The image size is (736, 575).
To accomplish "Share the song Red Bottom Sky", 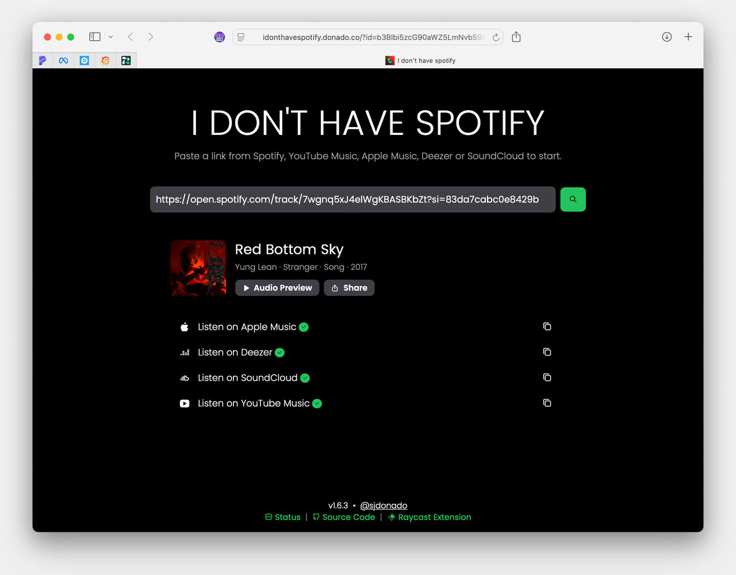I will pyautogui.click(x=349, y=288).
